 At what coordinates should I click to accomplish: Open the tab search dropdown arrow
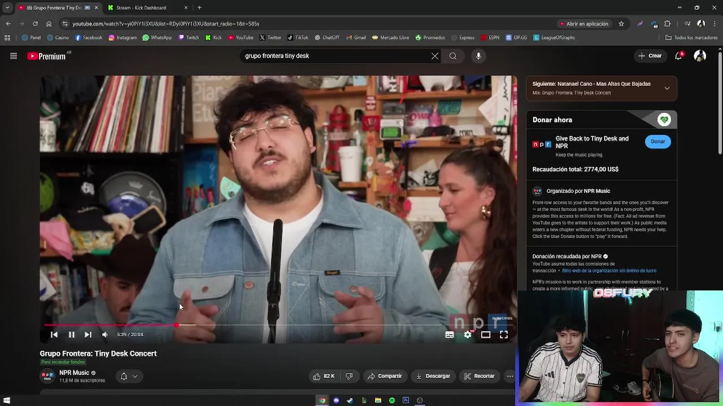(x=7, y=8)
